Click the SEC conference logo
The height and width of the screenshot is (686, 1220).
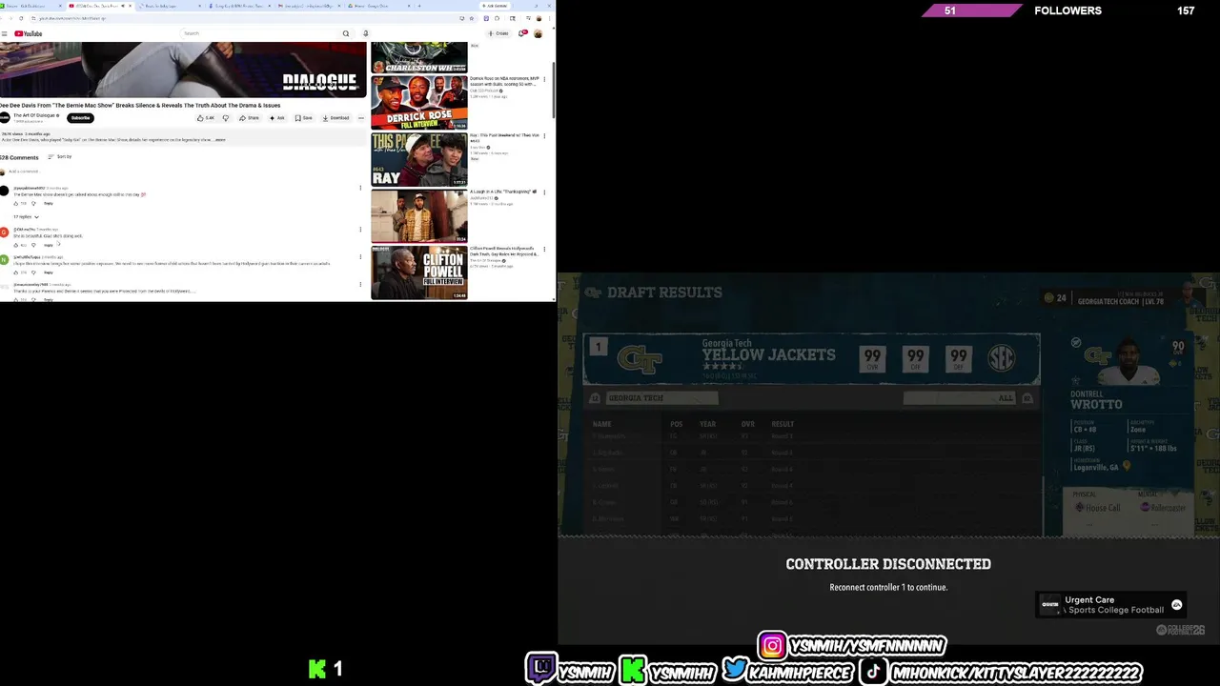pos(1001,358)
